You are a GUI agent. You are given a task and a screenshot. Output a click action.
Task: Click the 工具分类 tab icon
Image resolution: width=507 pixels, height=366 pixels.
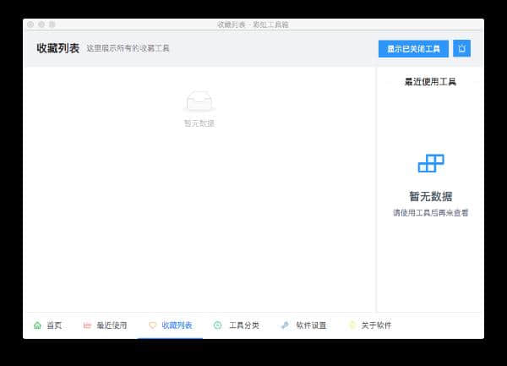pyautogui.click(x=217, y=325)
